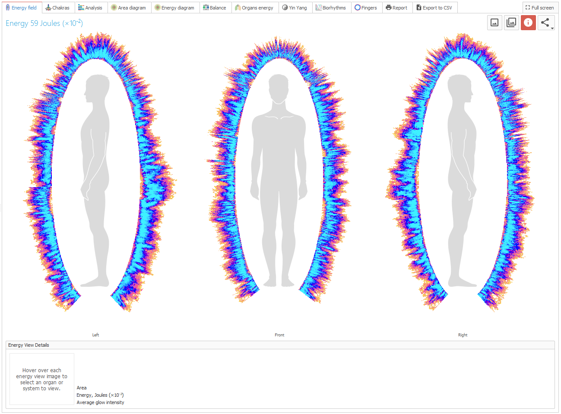Click the 'Energy, Joules' details label
This screenshot has width=561, height=414.
[x=100, y=395]
